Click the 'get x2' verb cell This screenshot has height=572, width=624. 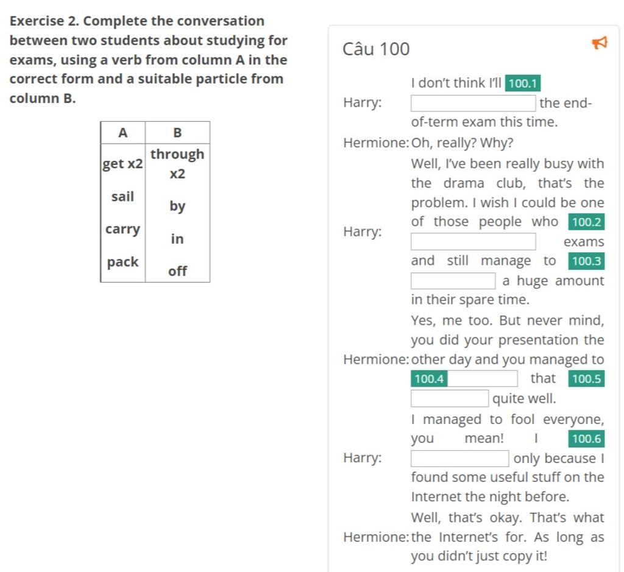(x=122, y=164)
